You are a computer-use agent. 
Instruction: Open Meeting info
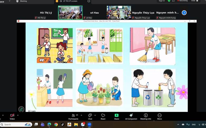[146, 116]
